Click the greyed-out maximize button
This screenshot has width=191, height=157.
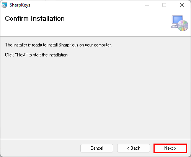[164, 5]
